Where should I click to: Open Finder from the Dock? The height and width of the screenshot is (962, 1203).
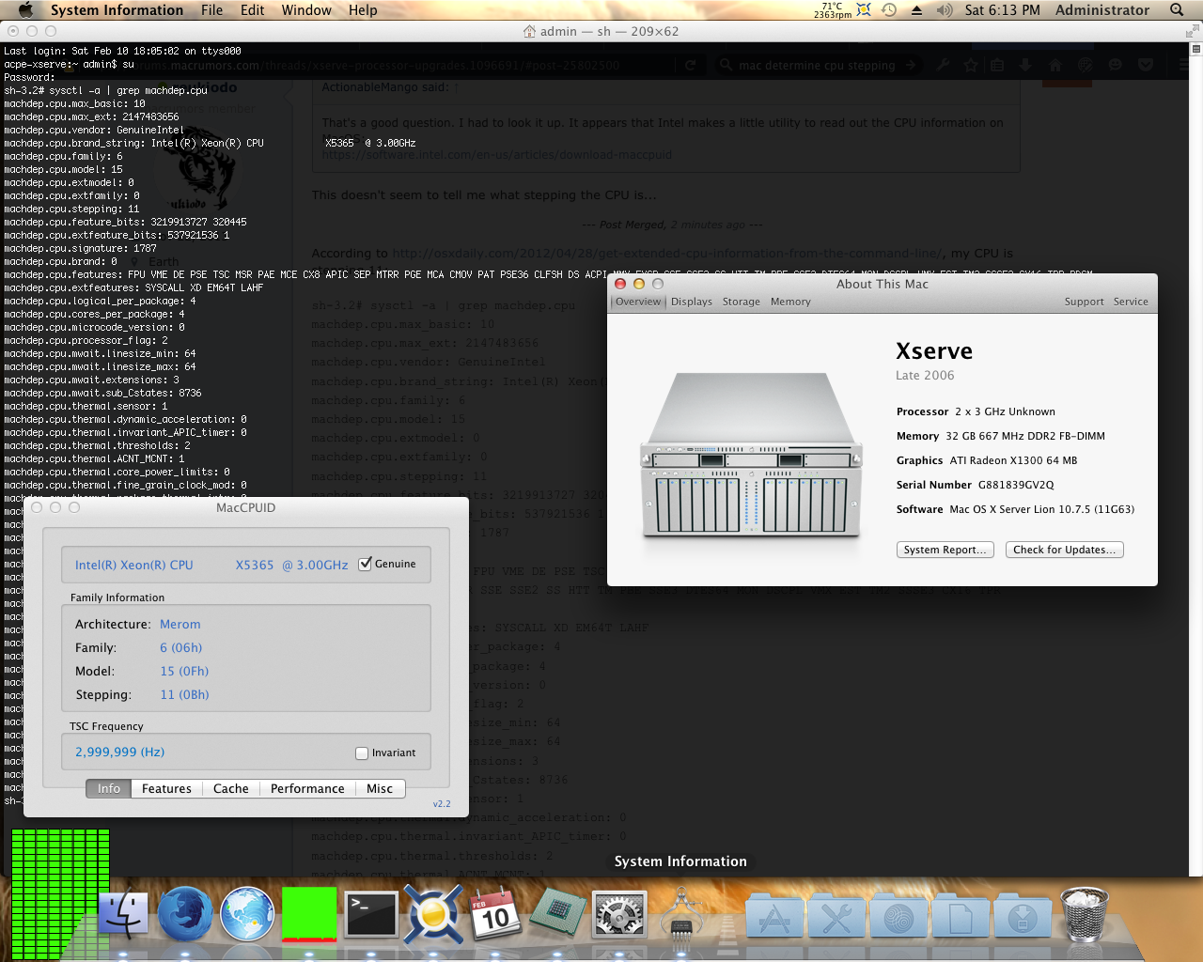[123, 914]
